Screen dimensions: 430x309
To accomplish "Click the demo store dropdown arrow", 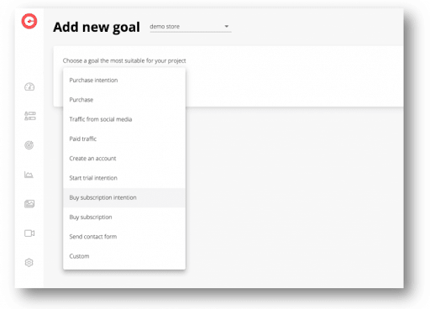I will pyautogui.click(x=227, y=26).
